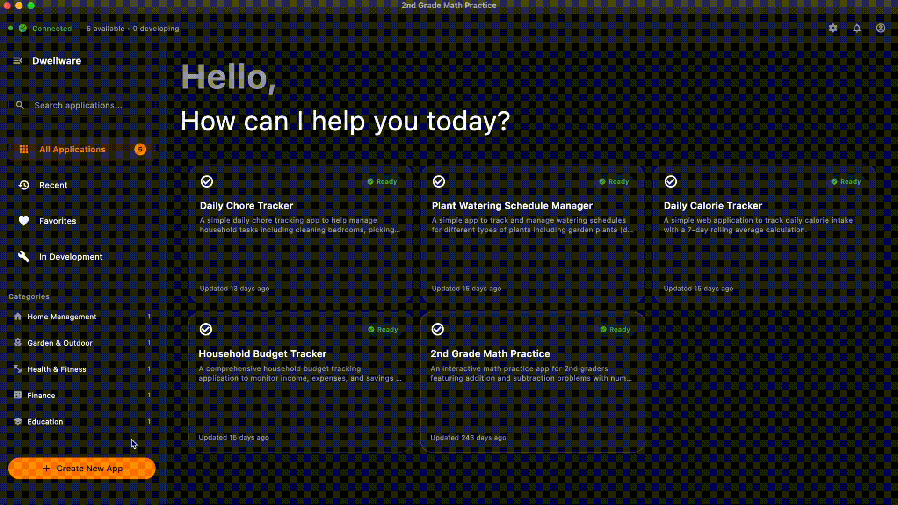Click the Health & Fitness dumbbell icon
898x505 pixels.
point(18,369)
